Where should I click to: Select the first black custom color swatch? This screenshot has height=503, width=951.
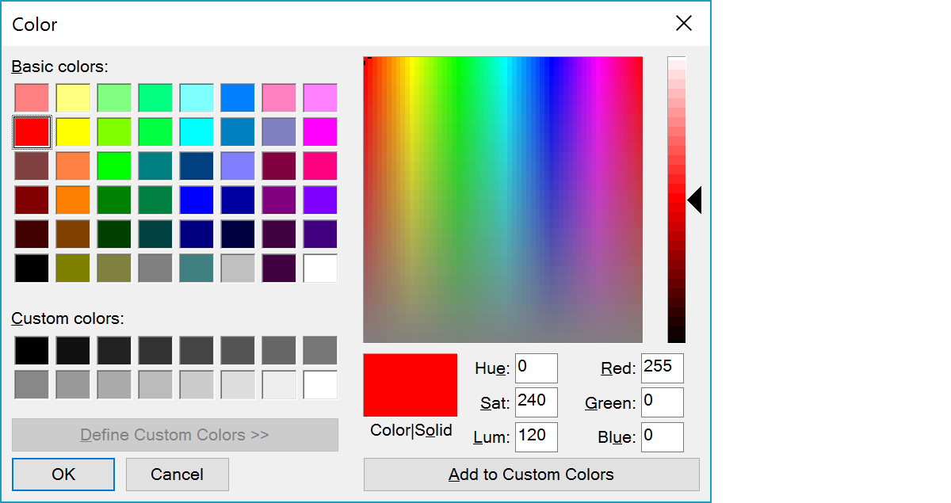[x=32, y=351]
